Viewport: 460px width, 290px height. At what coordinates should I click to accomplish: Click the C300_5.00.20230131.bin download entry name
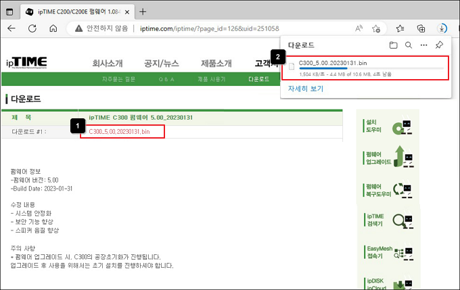point(333,63)
